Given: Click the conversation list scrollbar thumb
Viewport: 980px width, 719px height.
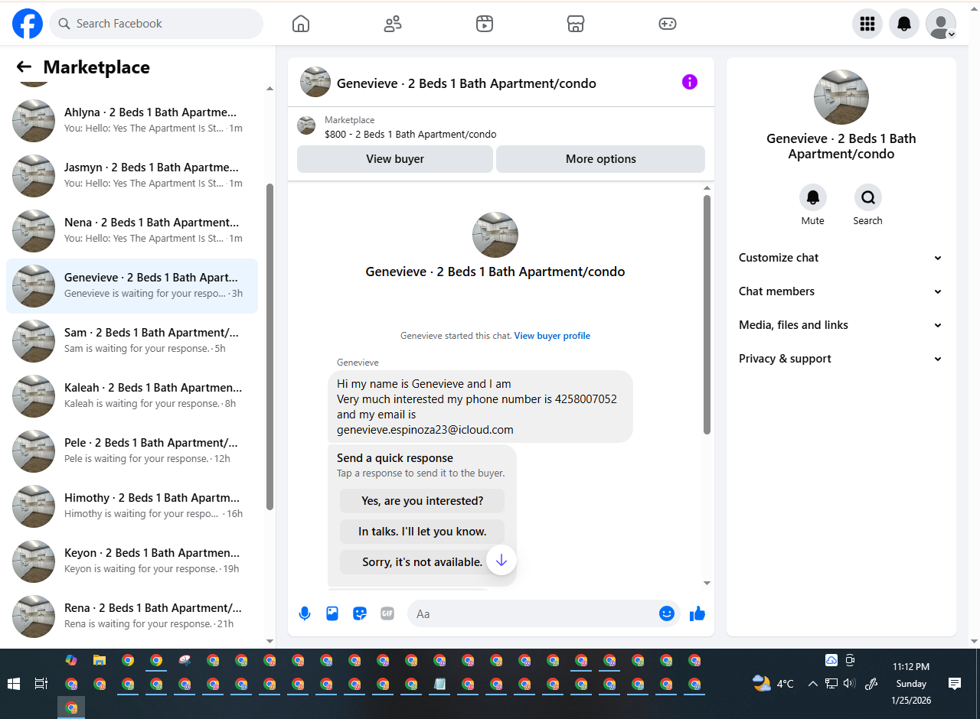Looking at the screenshot, I should [269, 346].
